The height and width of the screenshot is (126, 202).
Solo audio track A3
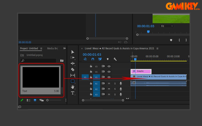(115, 94)
